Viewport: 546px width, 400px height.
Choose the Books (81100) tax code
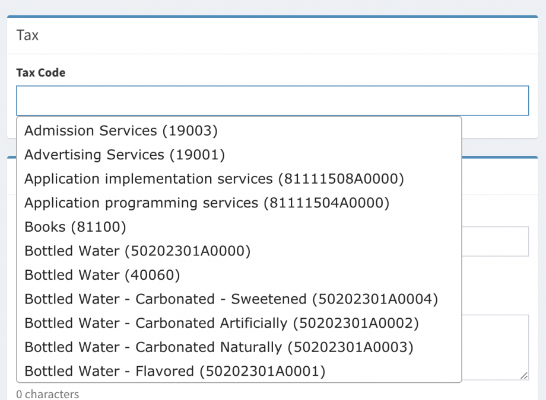(75, 227)
